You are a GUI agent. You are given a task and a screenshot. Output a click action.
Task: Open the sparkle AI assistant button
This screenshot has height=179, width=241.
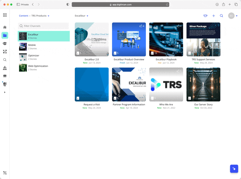pyautogui.click(x=234, y=169)
